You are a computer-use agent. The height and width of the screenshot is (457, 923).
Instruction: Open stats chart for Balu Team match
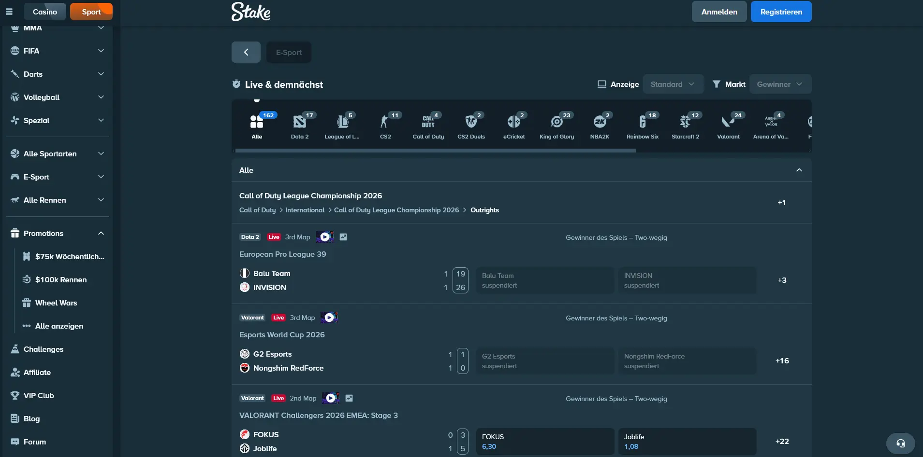tap(343, 237)
